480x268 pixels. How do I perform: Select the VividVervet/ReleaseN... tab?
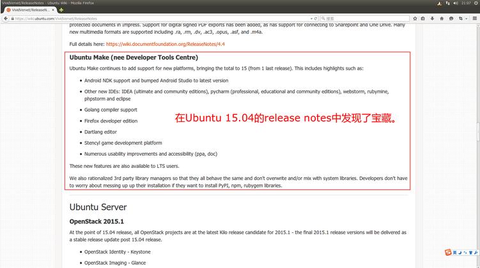30,10
